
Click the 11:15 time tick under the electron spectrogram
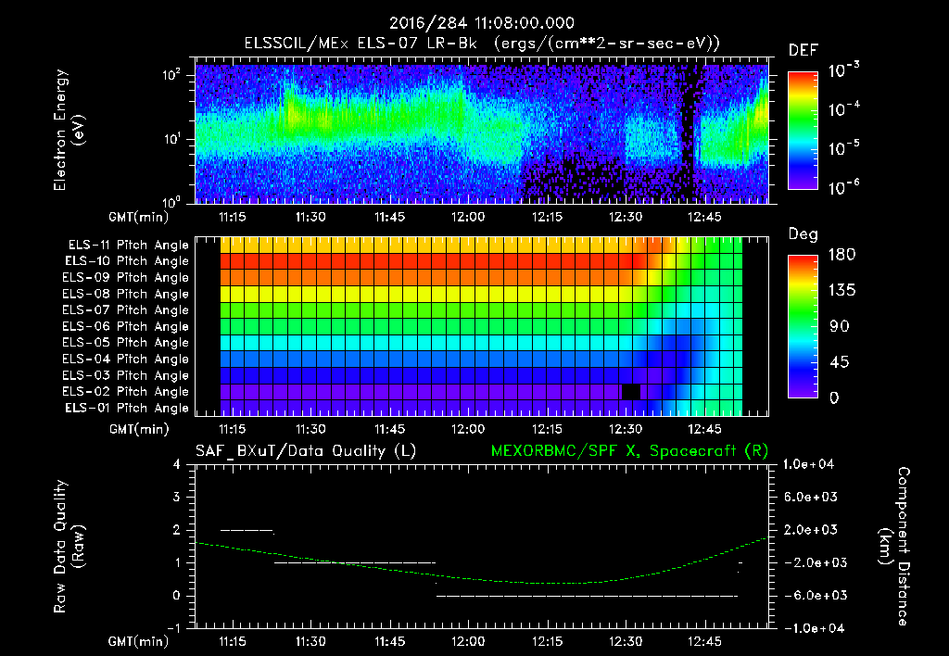232,217
